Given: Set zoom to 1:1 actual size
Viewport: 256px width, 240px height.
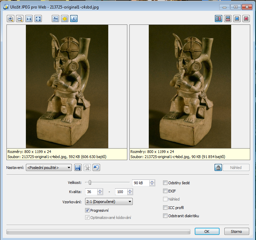Looking at the screenshot, I should [29, 19].
